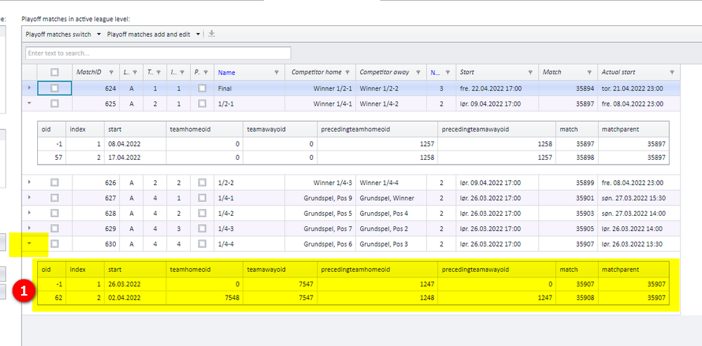
Task: Open filter icon on Competitor home column
Action: click(347, 72)
